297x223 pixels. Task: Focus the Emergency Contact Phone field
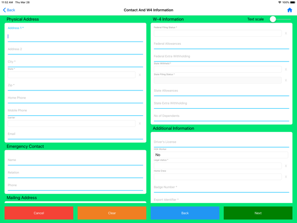pos(75,186)
